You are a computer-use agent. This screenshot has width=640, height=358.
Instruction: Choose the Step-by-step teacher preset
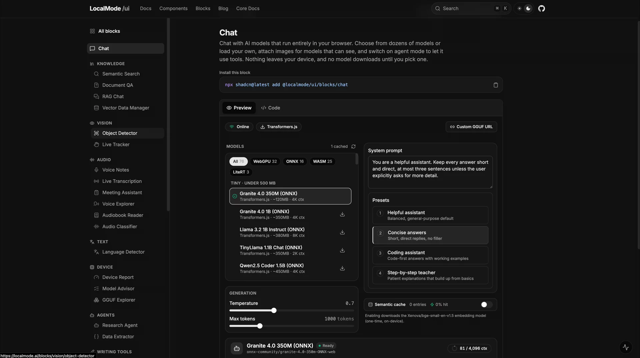point(430,275)
